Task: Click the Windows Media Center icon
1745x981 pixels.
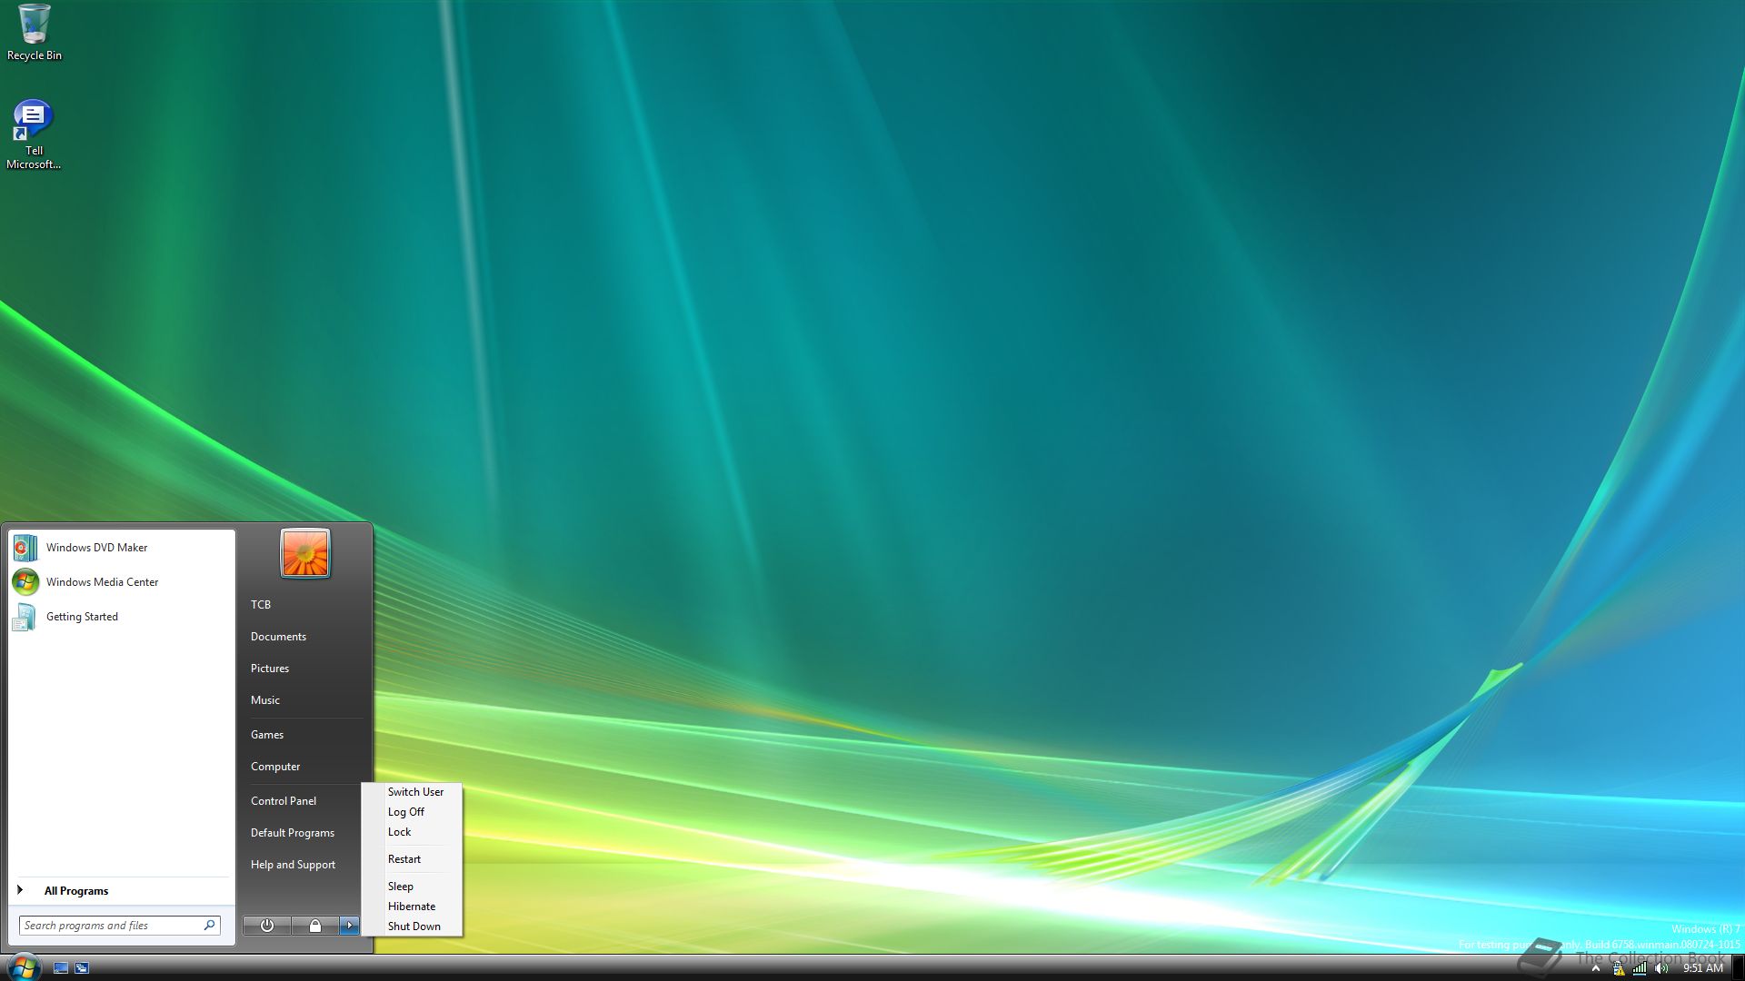Action: tap(25, 582)
